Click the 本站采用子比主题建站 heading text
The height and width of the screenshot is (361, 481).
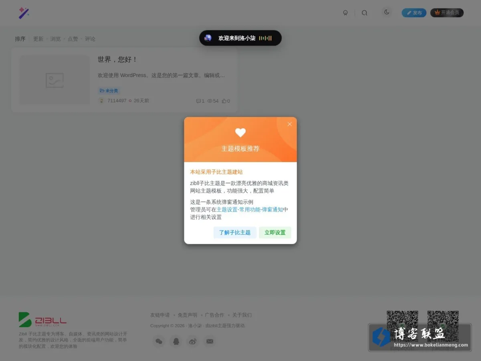tap(216, 172)
